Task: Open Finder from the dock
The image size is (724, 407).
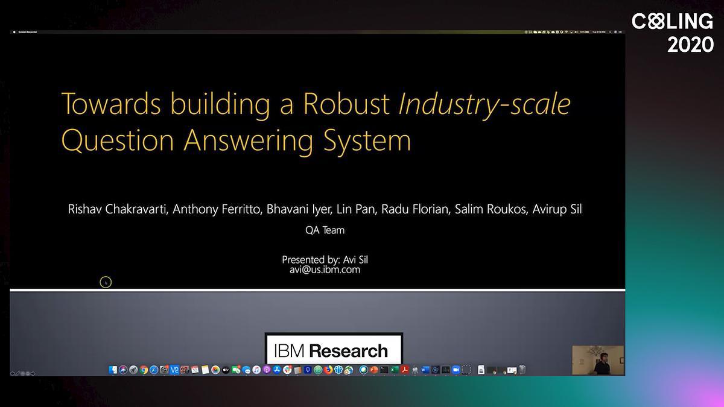Action: [113, 370]
